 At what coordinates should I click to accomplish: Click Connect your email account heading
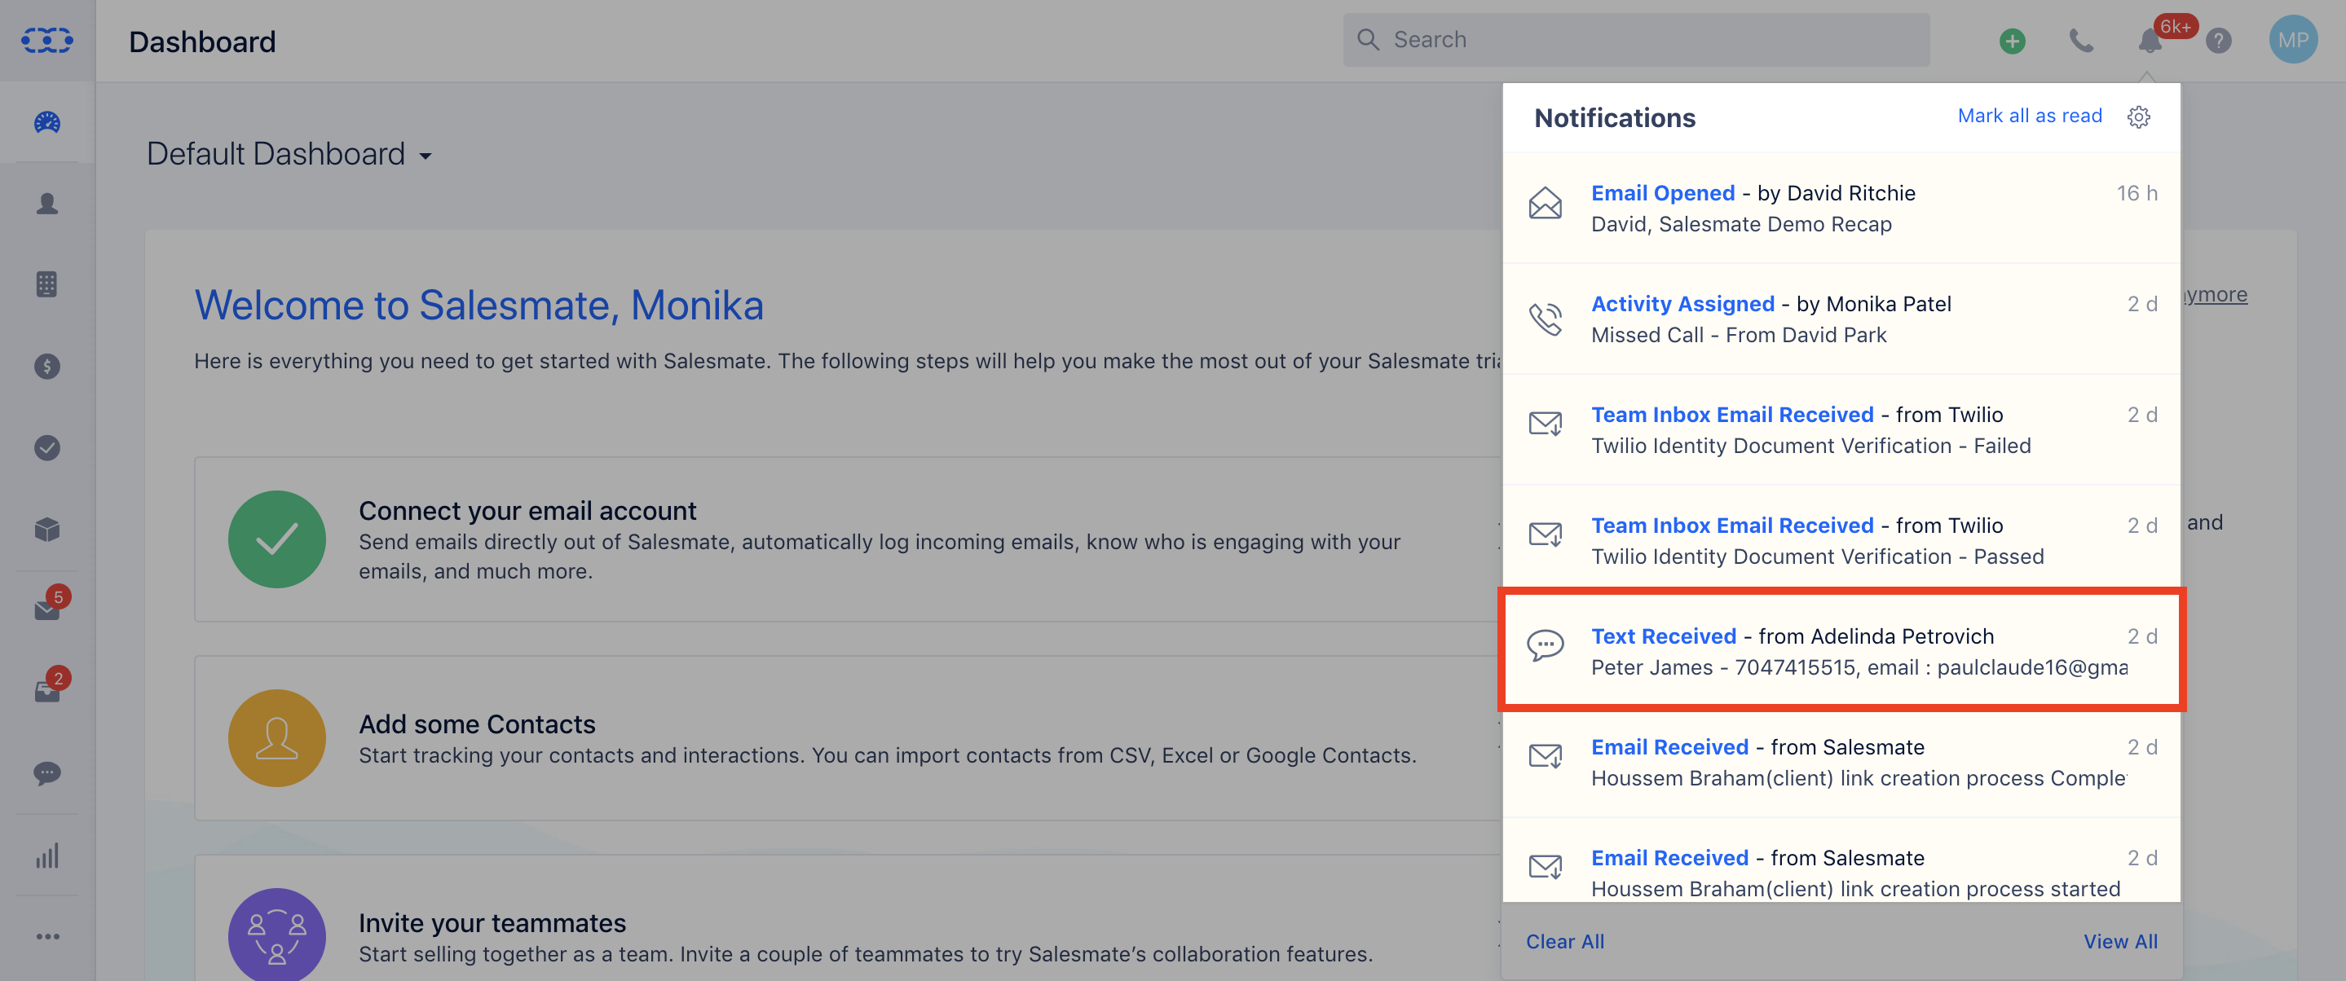pyautogui.click(x=527, y=511)
